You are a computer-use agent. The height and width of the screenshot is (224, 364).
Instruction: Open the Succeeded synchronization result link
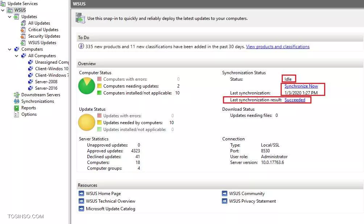coord(295,100)
